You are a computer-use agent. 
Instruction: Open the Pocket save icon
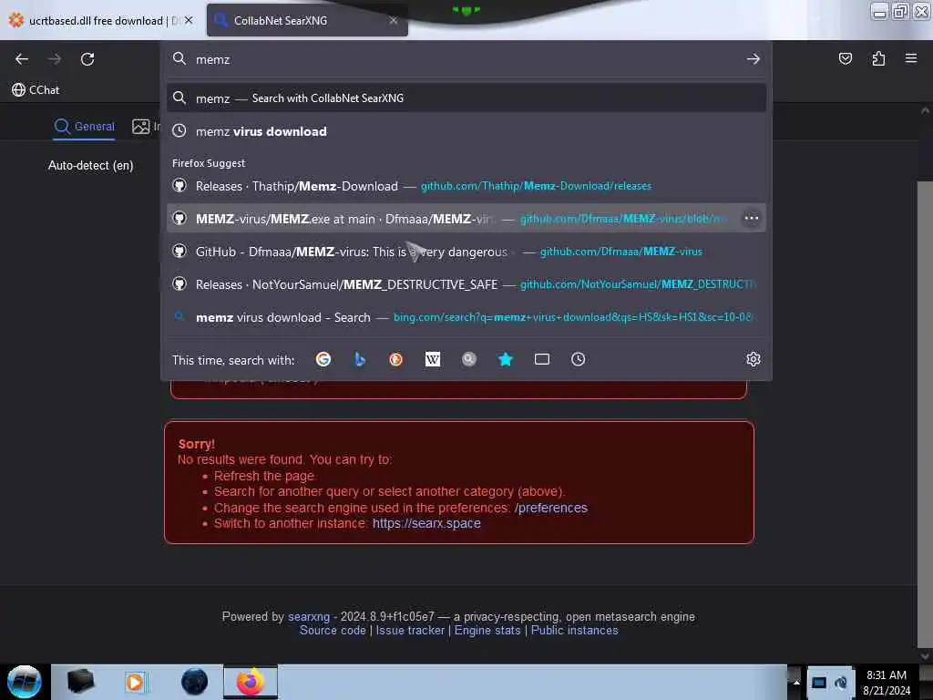[x=845, y=58]
